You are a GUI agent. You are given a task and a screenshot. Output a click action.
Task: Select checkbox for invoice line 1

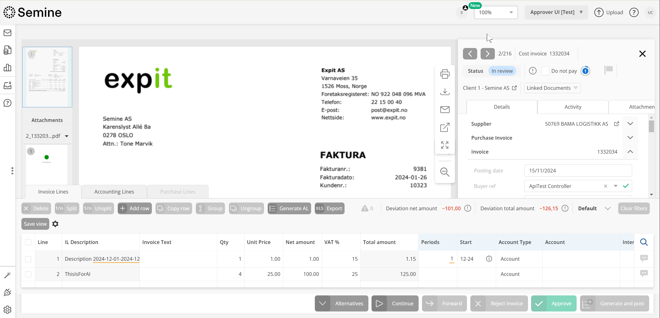pos(28,259)
